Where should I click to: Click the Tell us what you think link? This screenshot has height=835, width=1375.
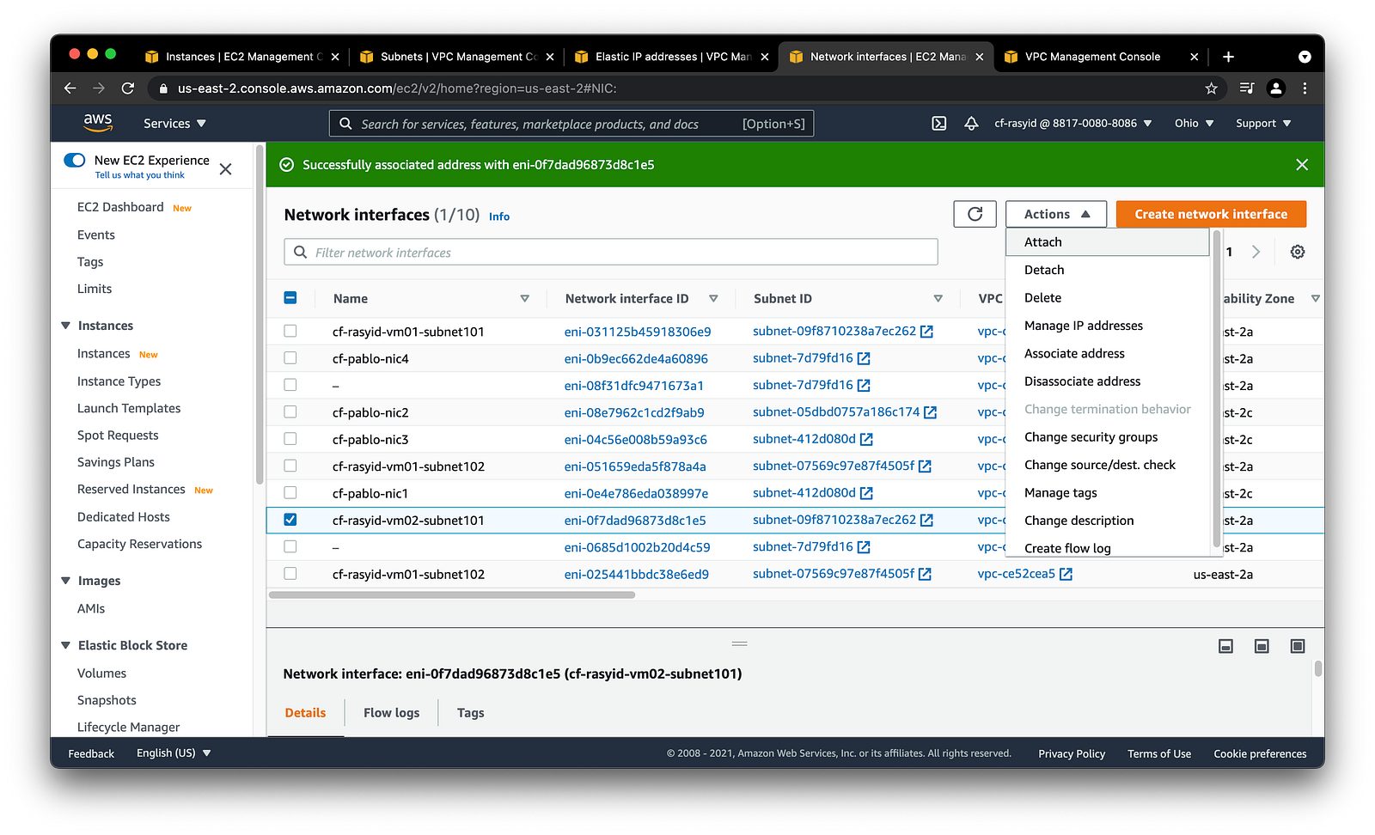point(139,175)
